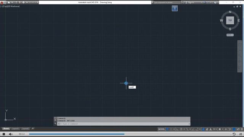Click the S direction on ViewCube compass

pyautogui.click(x=230, y=29)
